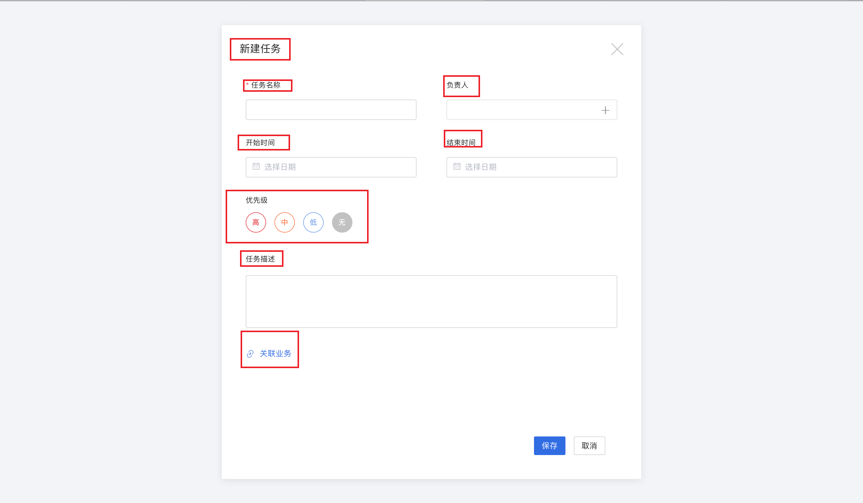Click the plus icon to add 负责人

point(605,110)
